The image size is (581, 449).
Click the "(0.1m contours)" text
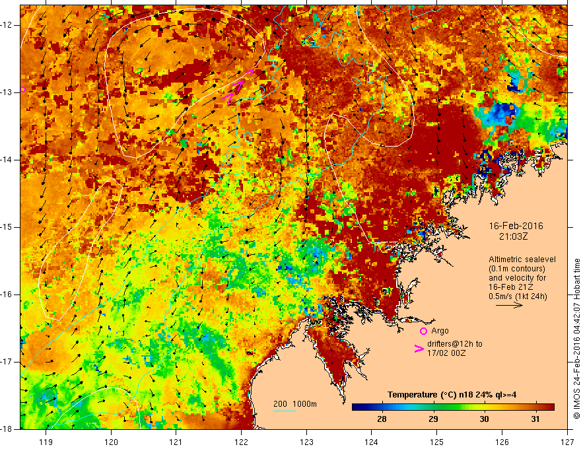(516, 269)
